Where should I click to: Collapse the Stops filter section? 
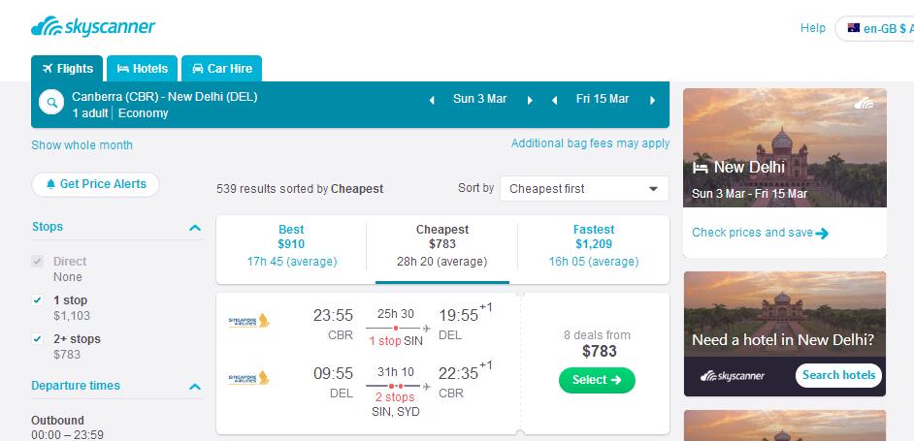click(195, 228)
